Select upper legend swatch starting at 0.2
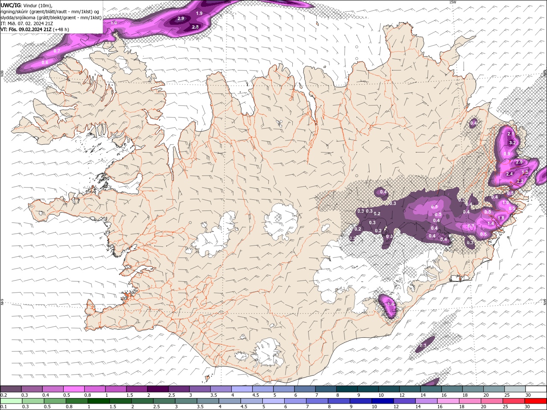 click(11, 389)
